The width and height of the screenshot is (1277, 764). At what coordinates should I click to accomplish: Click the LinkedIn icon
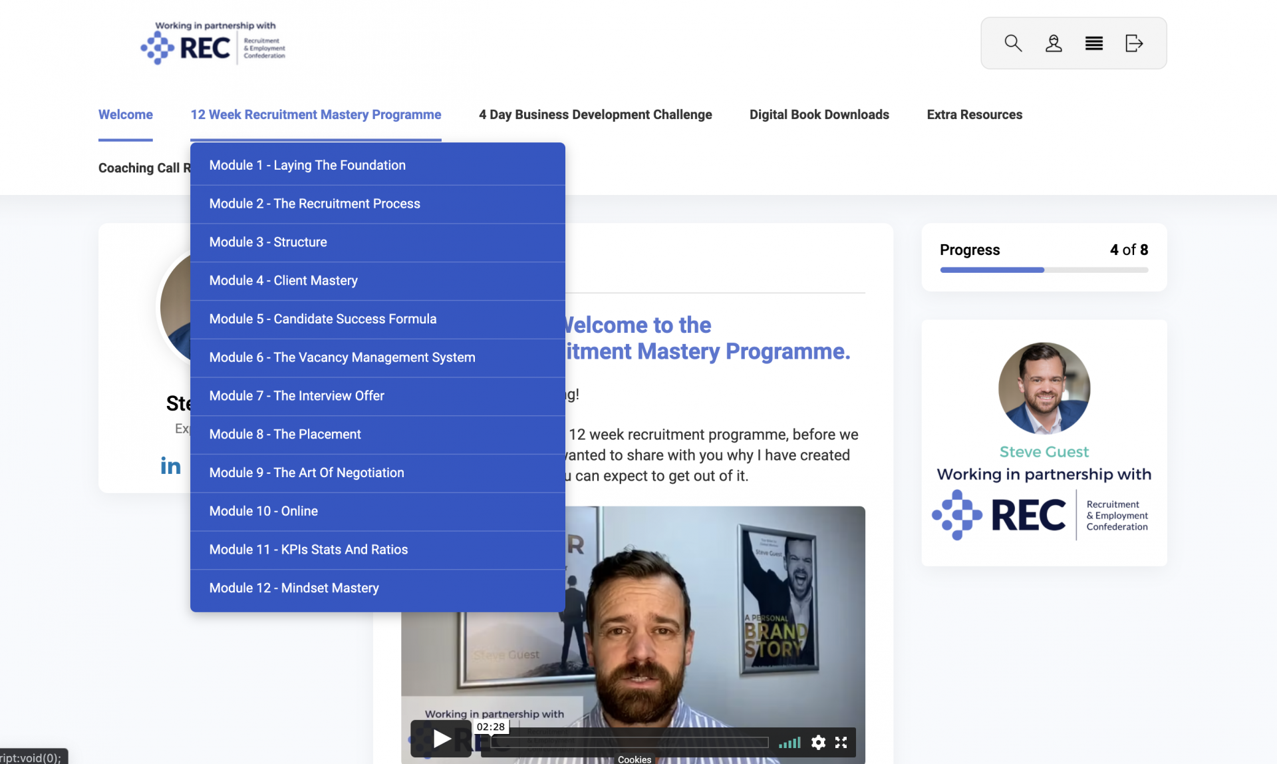pyautogui.click(x=170, y=466)
